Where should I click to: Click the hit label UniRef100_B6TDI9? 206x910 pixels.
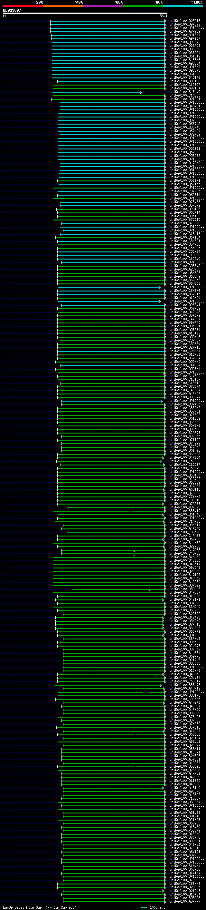point(185,56)
